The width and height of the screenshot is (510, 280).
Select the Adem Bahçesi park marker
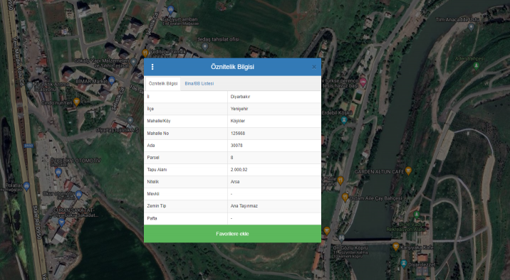coord(477,66)
